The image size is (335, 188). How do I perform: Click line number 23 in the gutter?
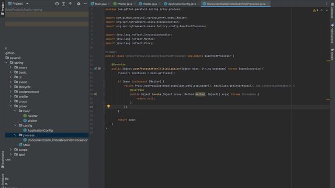click(92, 107)
